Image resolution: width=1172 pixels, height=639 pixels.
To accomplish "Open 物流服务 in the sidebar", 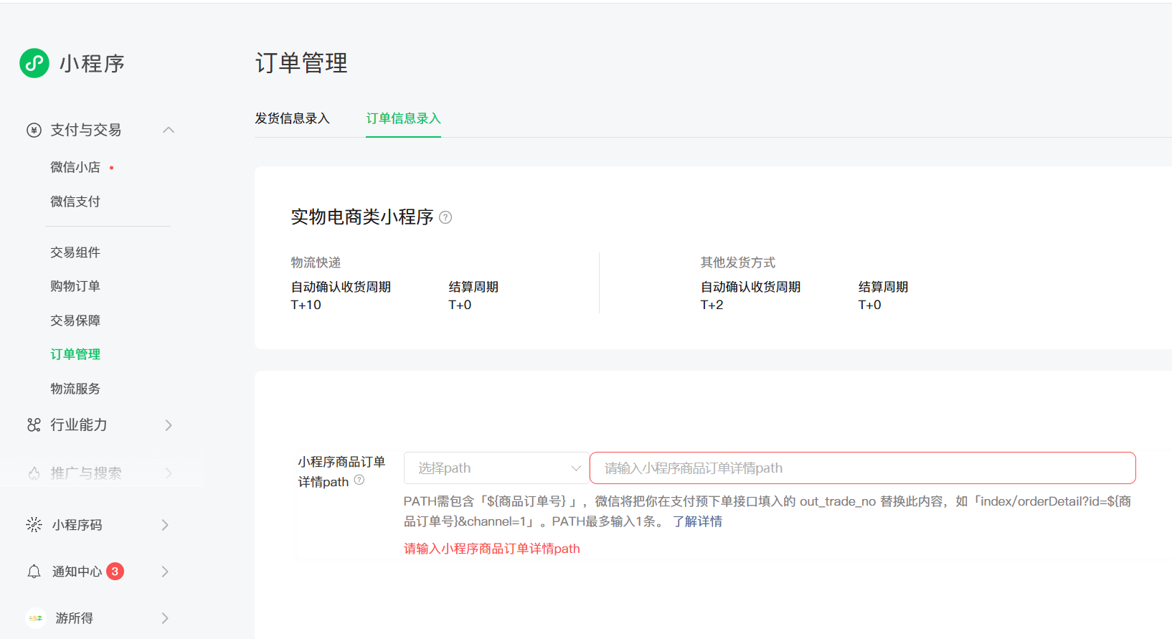I will click(75, 389).
